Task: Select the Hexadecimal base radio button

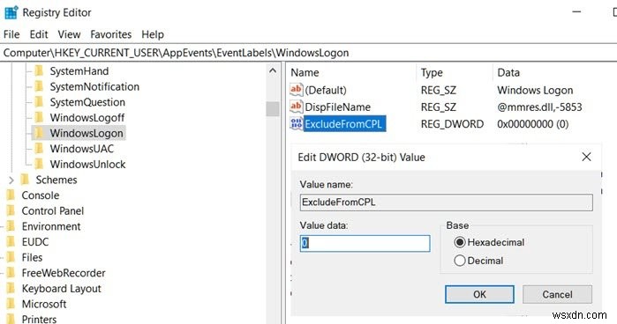Action: click(460, 242)
